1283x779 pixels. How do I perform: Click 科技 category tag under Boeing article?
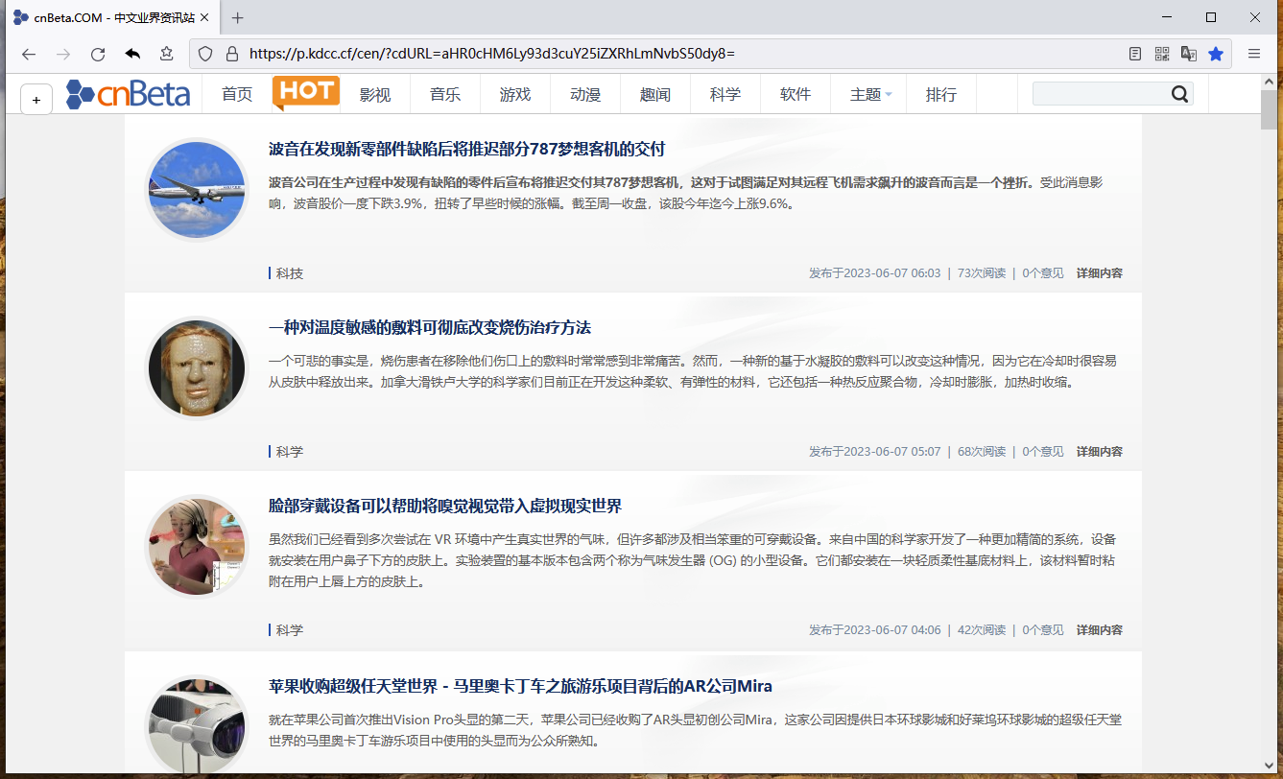[x=290, y=273]
